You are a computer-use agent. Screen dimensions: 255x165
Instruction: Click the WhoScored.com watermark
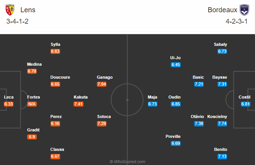tap(127, 162)
